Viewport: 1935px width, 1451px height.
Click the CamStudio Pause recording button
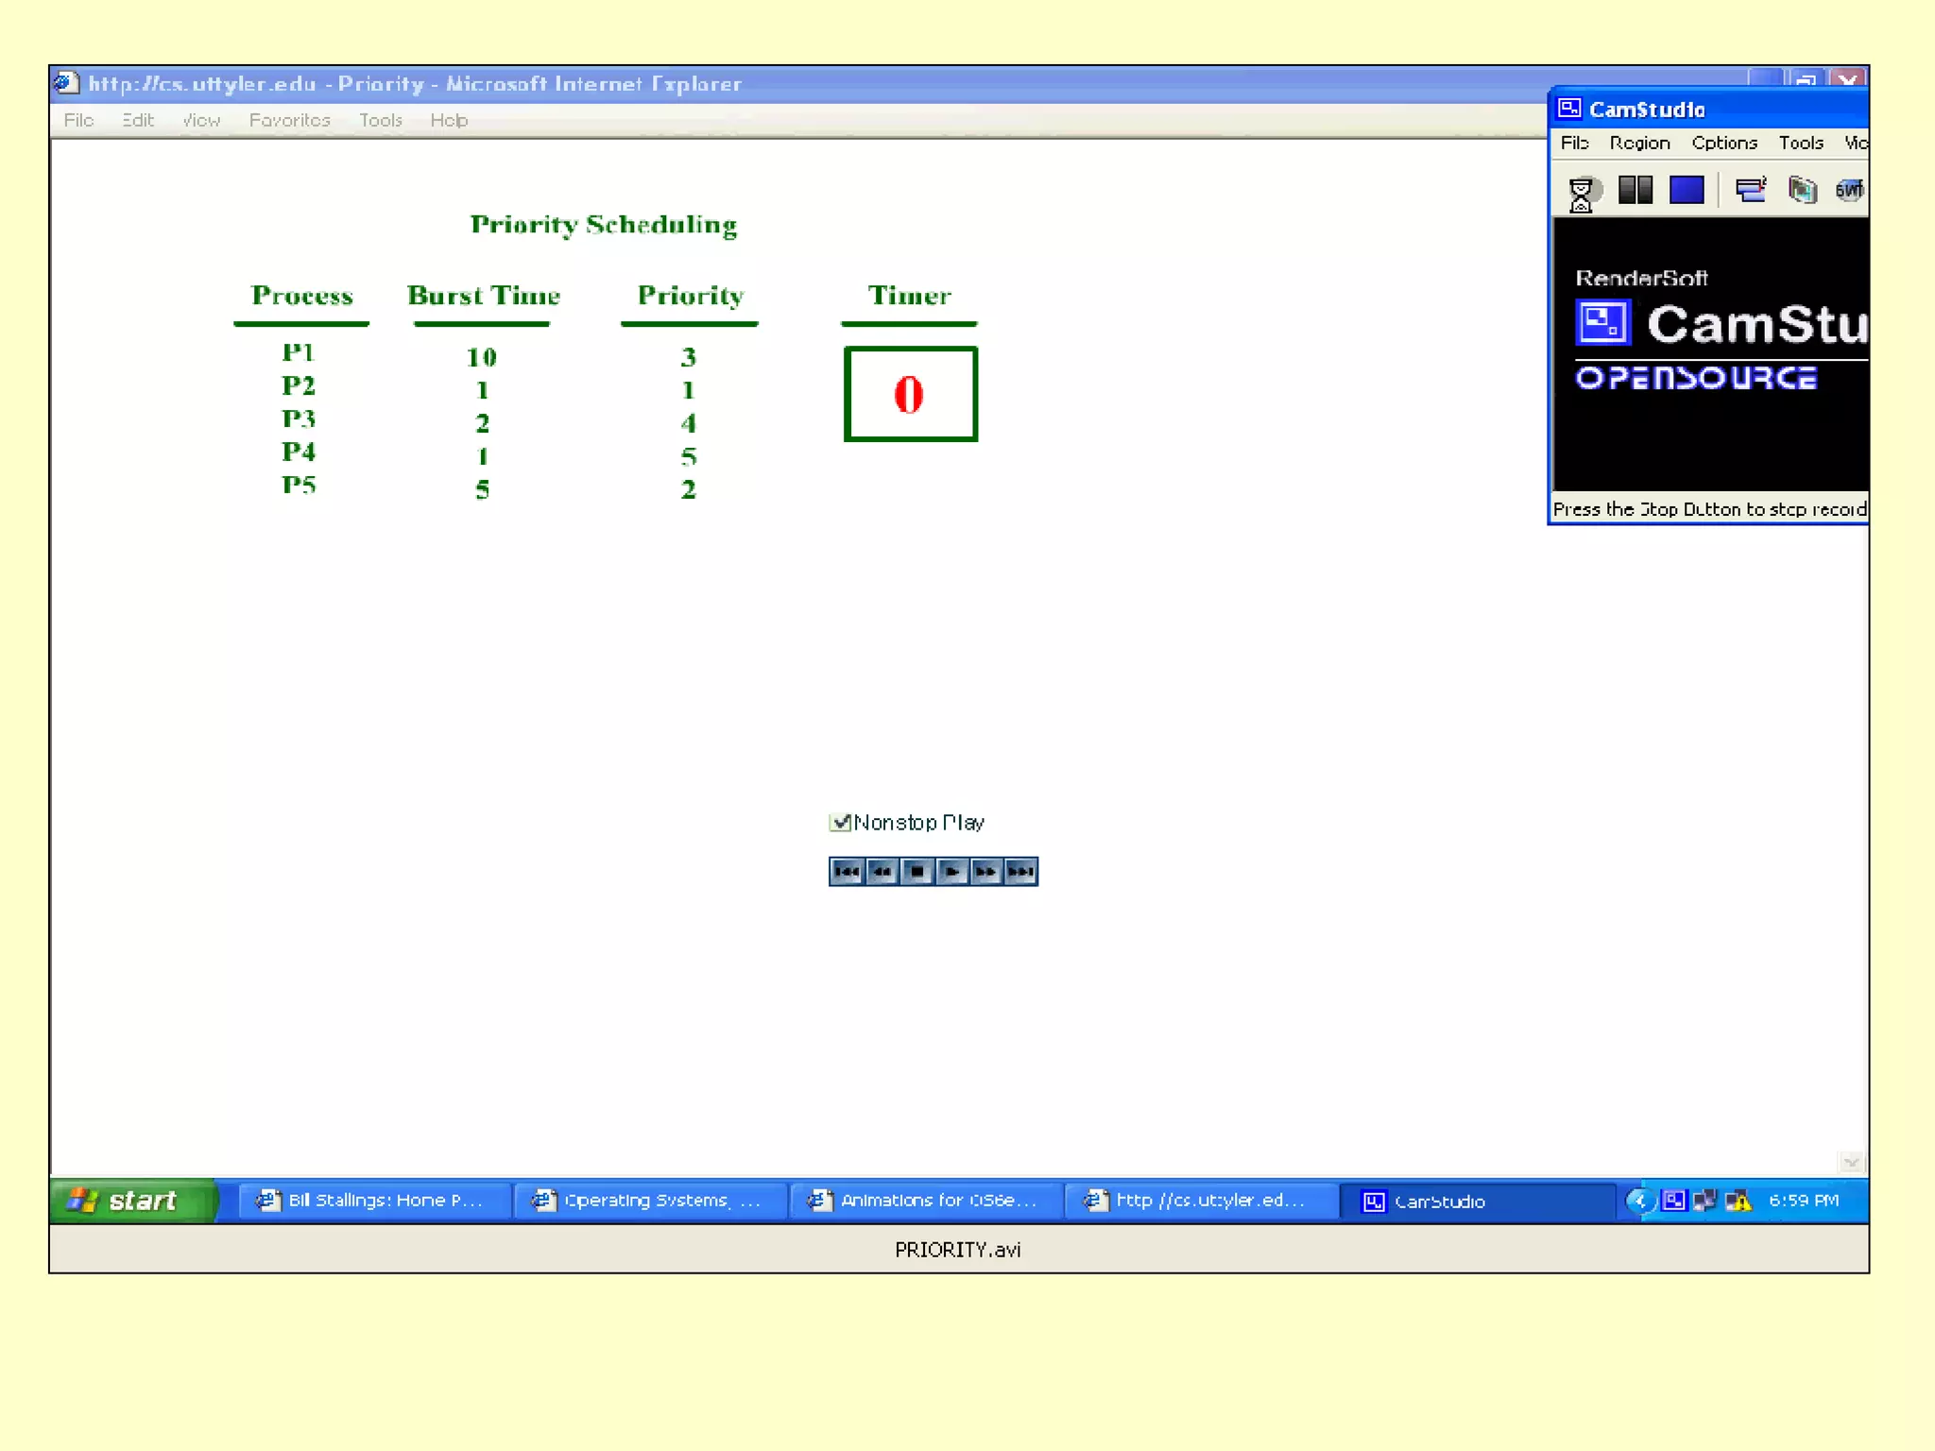coord(1635,190)
